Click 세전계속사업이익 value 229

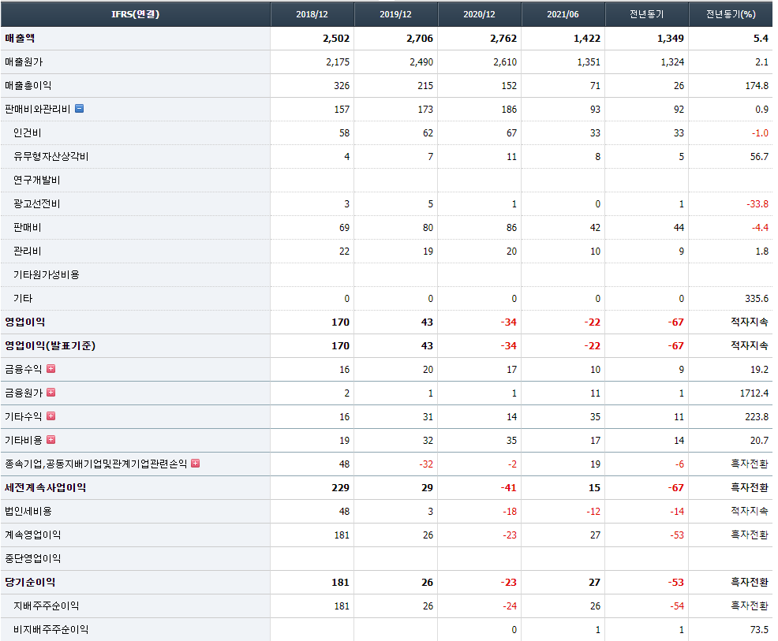pos(340,488)
